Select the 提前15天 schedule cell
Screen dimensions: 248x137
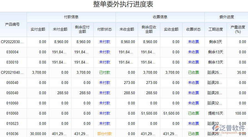tap(216, 114)
